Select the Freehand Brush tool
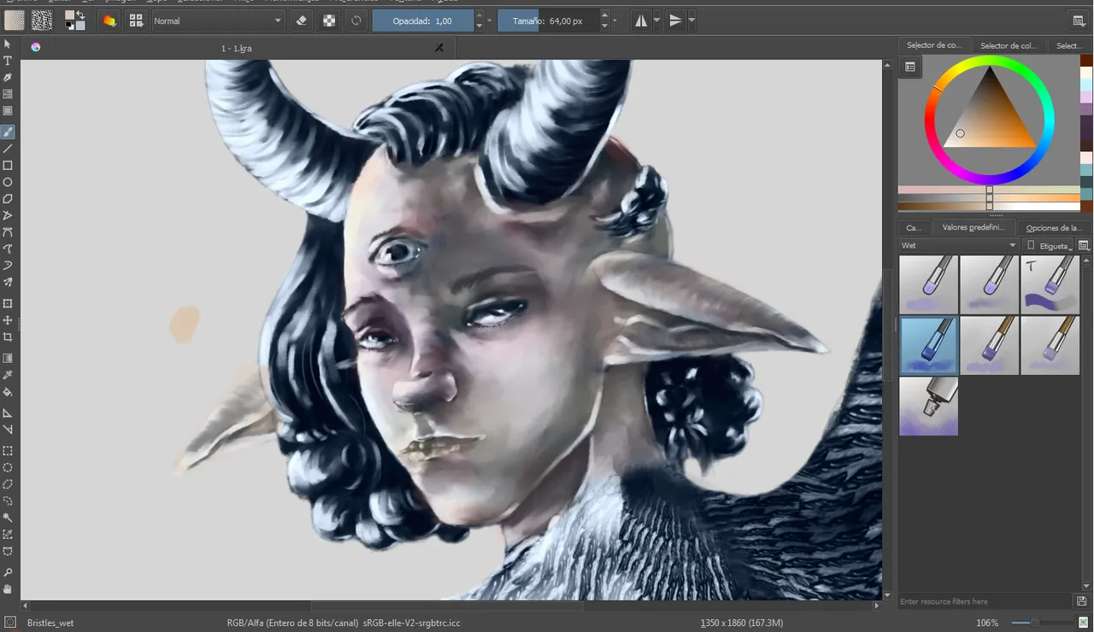Viewport: 1094px width, 632px height. [x=8, y=132]
